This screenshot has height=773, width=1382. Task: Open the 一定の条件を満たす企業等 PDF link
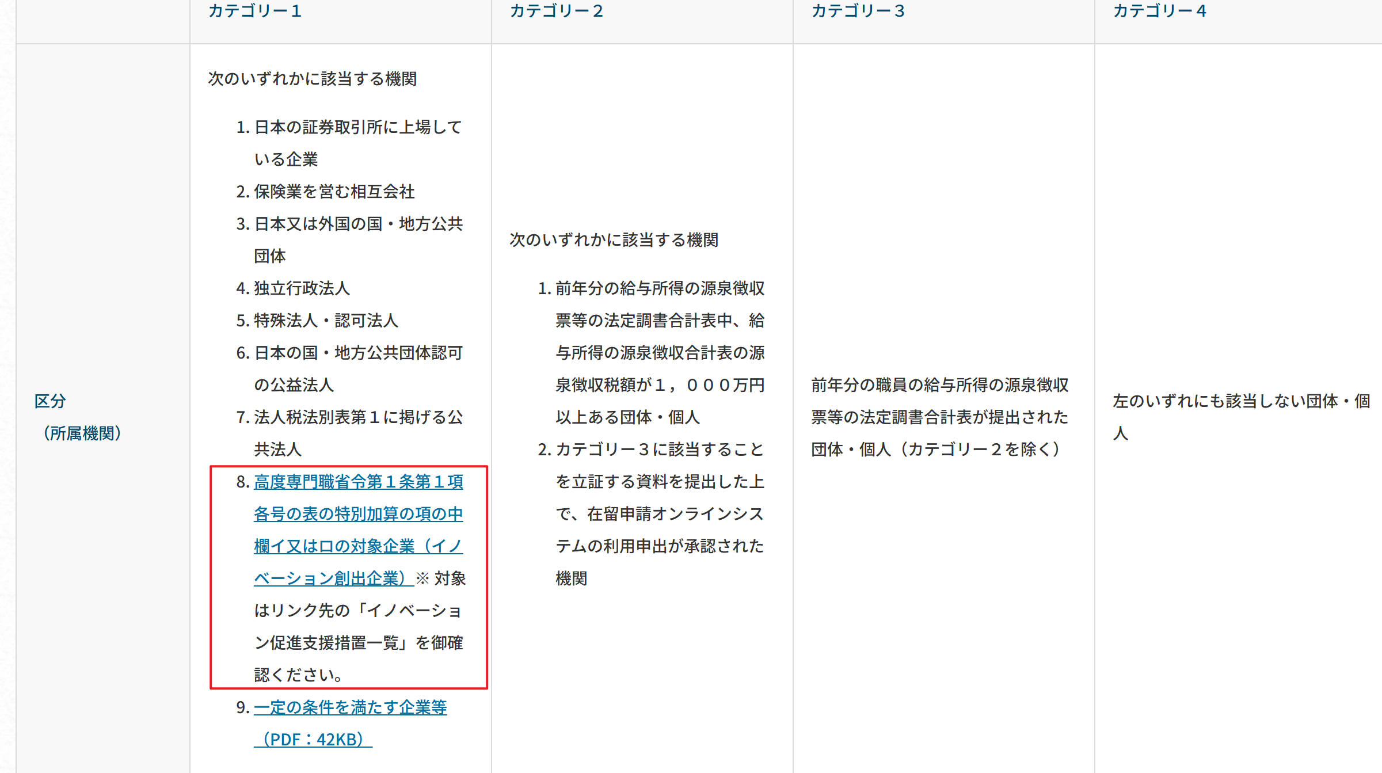coord(350,707)
